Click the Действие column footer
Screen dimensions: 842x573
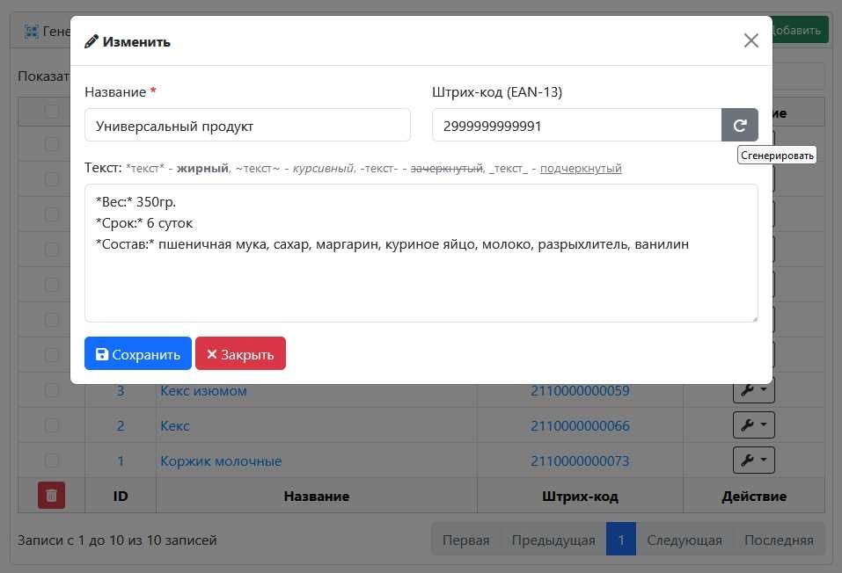(754, 496)
